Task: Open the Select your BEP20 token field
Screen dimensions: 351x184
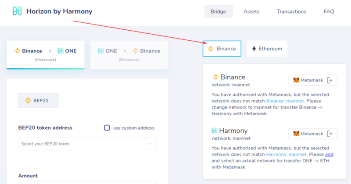Action: pyautogui.click(x=81, y=144)
